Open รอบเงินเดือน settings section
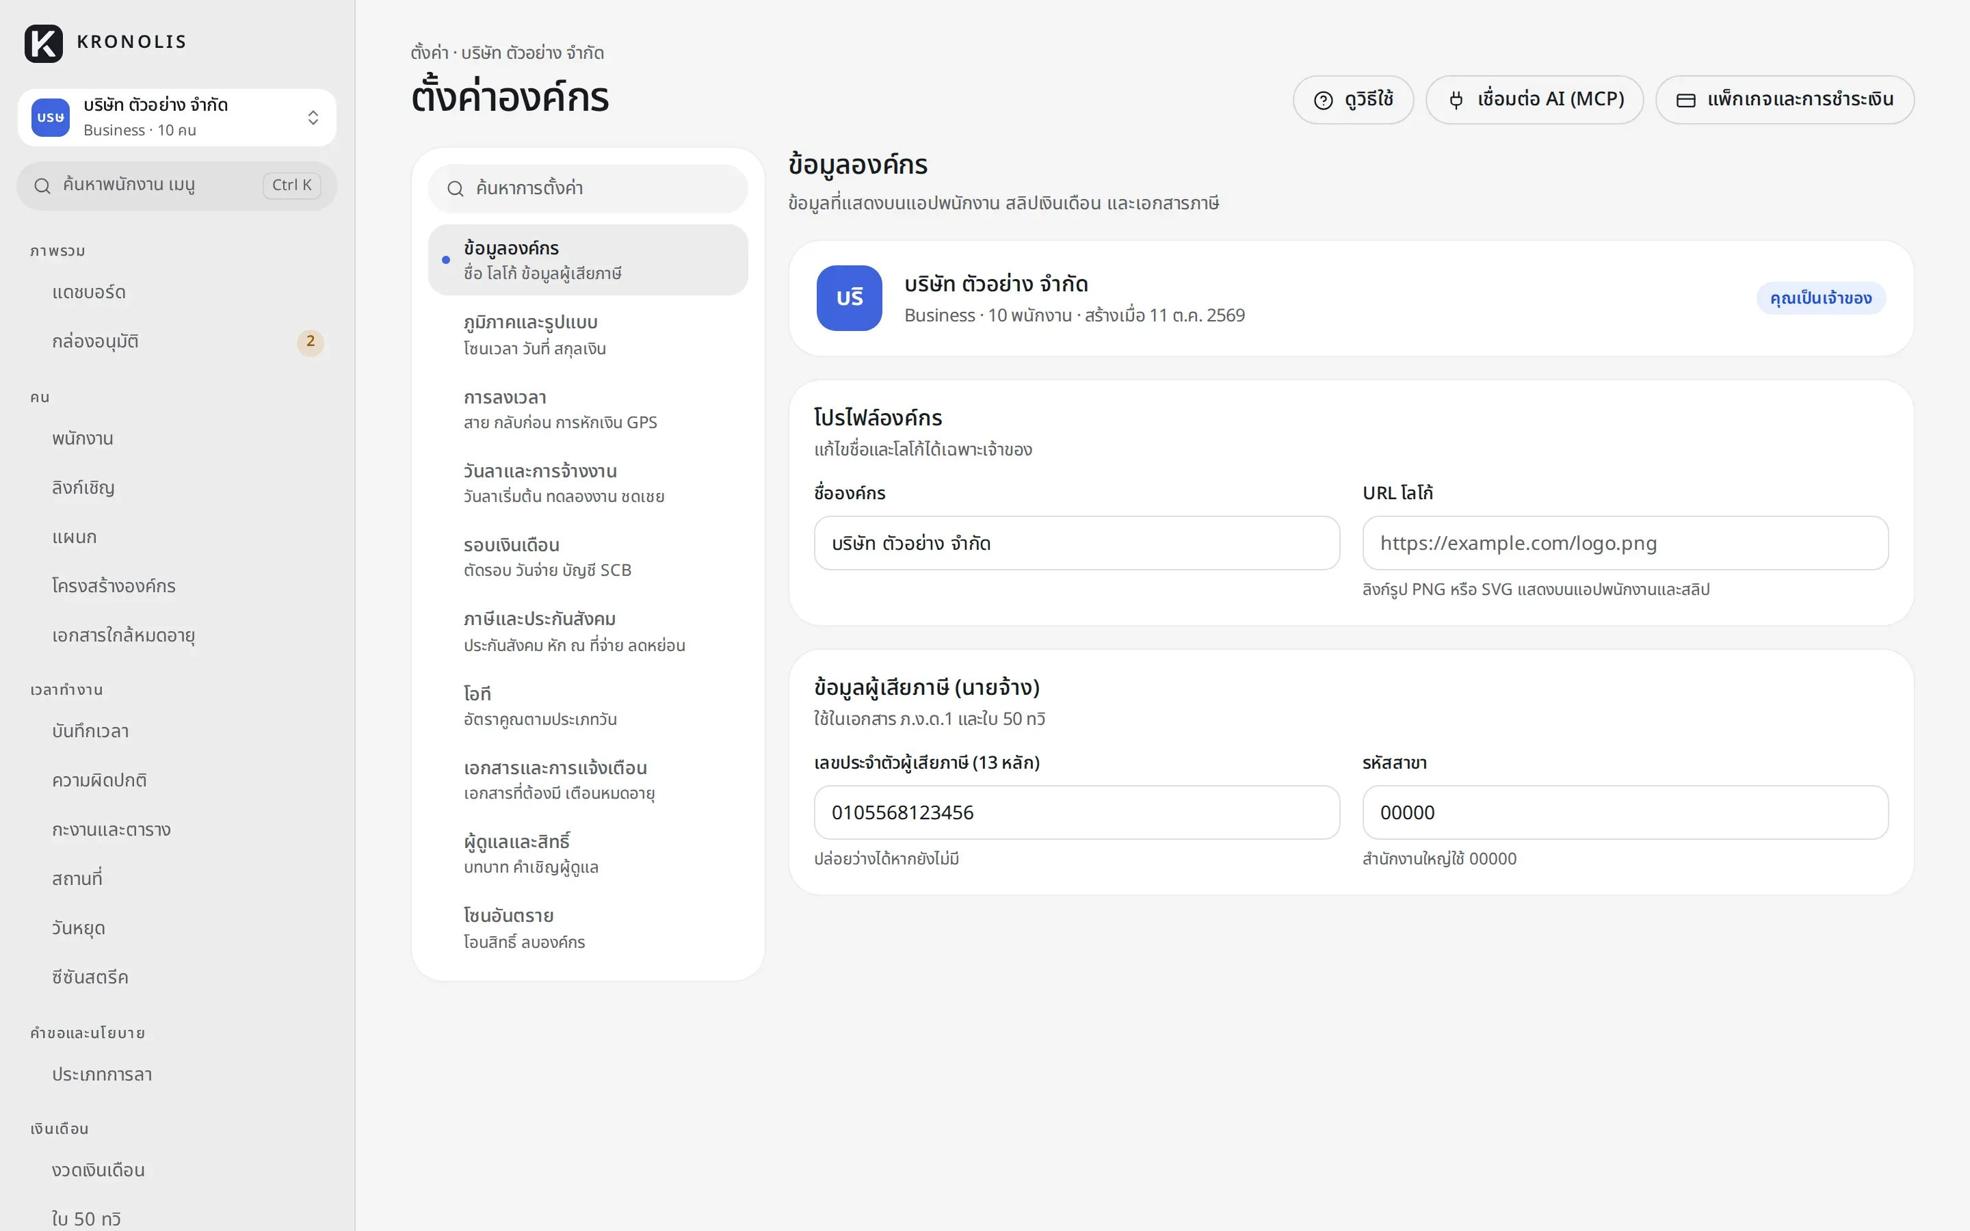Image resolution: width=1970 pixels, height=1231 pixels. (x=588, y=557)
